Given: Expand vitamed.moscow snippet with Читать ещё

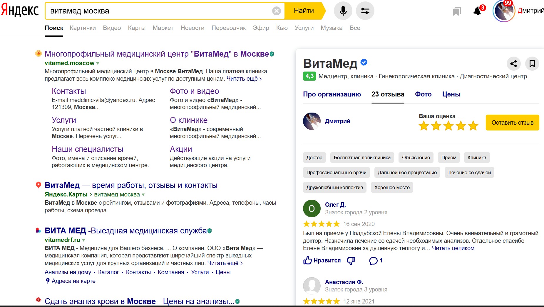Looking at the screenshot, I should [244, 79].
